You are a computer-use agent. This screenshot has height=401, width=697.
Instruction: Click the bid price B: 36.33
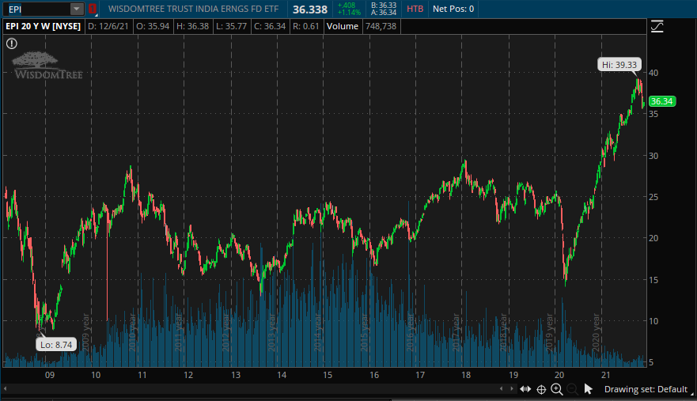(x=384, y=6)
